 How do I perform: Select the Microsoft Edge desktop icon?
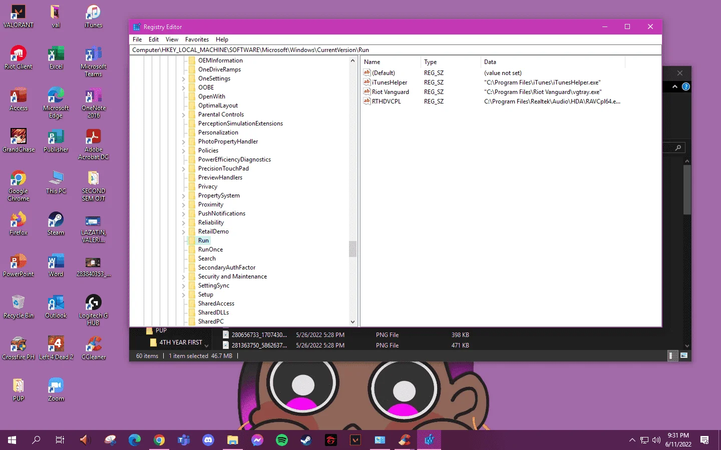click(x=56, y=102)
